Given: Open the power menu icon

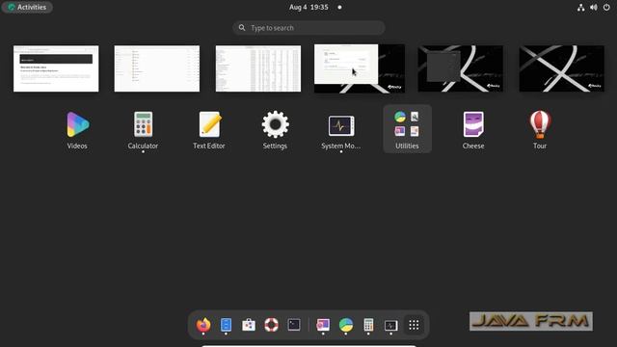Looking at the screenshot, I should [606, 7].
